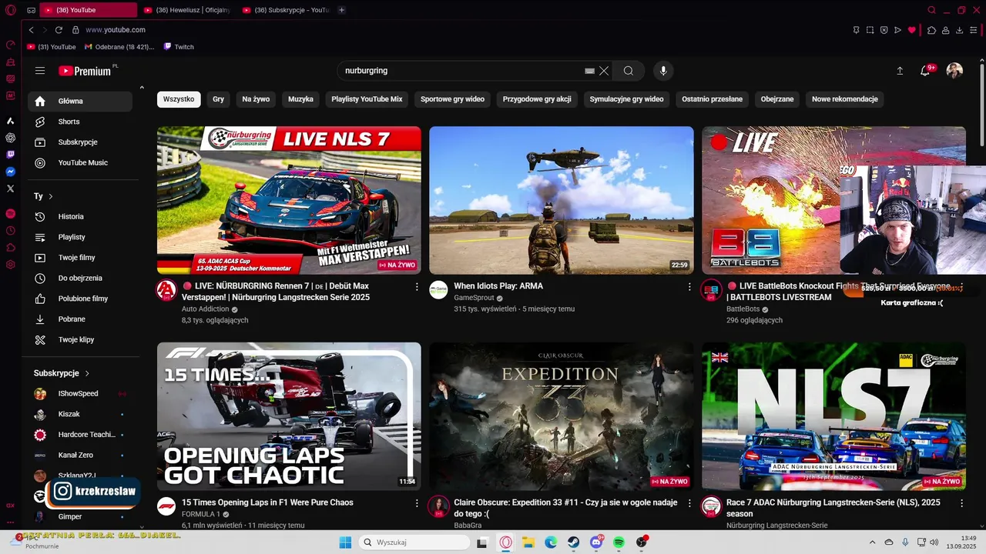Expand the Subskrypcje section chevron
The height and width of the screenshot is (554, 986).
click(87, 373)
